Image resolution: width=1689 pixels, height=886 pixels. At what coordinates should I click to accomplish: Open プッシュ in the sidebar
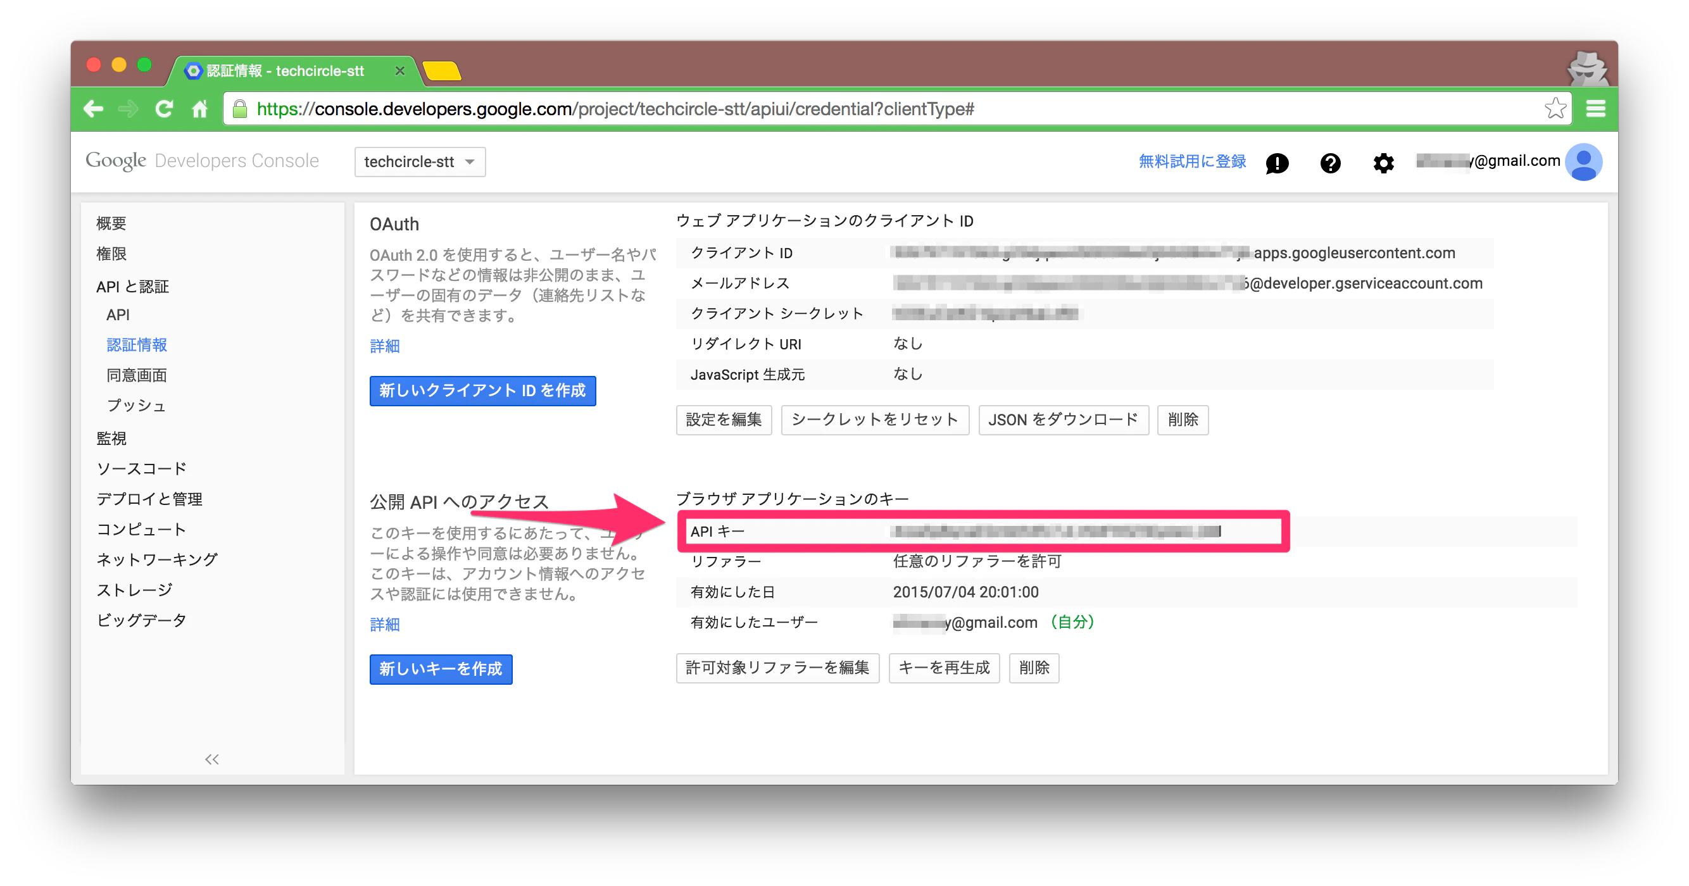[x=136, y=405]
